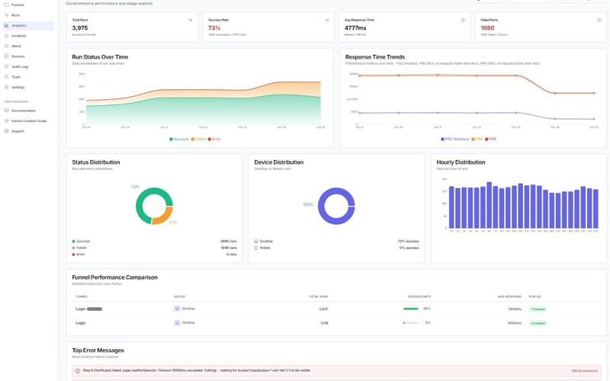Click the Incidents warning triangle icon
610x381 pixels.
click(x=6, y=36)
